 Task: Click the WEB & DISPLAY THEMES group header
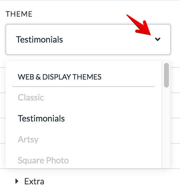(60, 77)
